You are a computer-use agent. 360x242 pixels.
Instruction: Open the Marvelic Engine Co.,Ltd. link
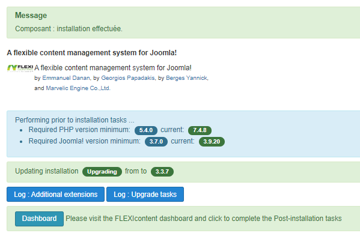[78, 88]
